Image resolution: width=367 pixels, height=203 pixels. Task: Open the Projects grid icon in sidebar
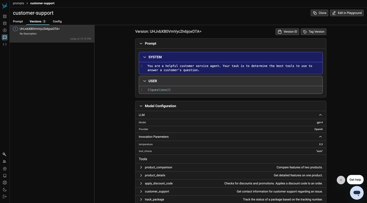click(5, 16)
